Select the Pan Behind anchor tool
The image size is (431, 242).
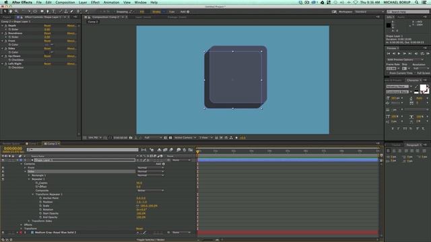[35, 11]
